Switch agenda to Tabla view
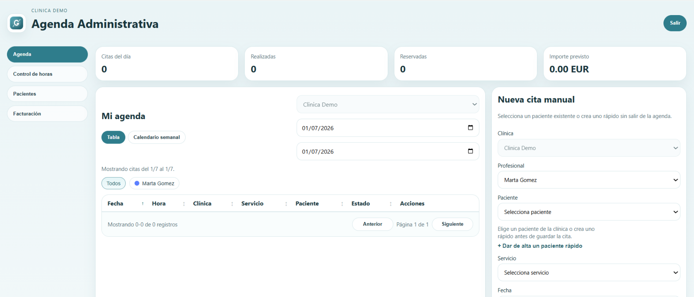This screenshot has height=297, width=694. click(x=113, y=137)
